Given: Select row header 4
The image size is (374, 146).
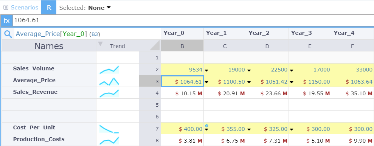Looking at the screenshot, I should coord(150,93).
